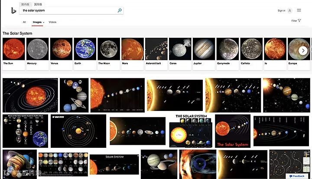Click the Sign in link
The image size is (312, 179).
[281, 10]
